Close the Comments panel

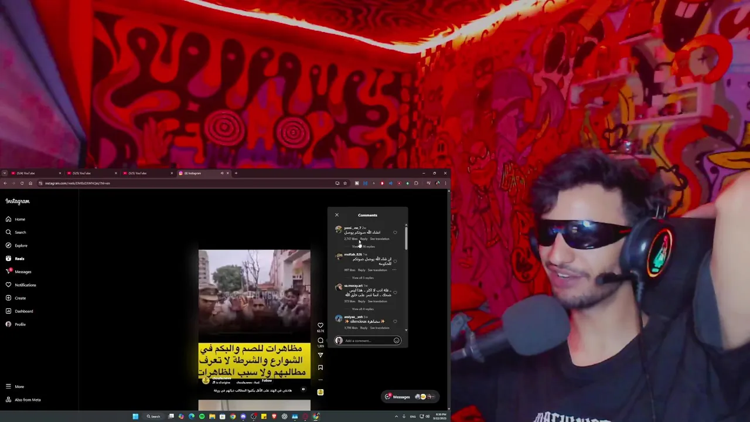[x=337, y=215]
